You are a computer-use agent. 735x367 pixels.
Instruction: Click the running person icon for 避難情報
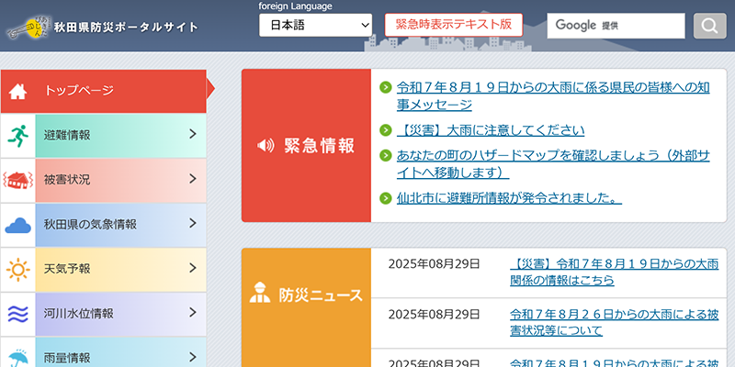pos(17,136)
